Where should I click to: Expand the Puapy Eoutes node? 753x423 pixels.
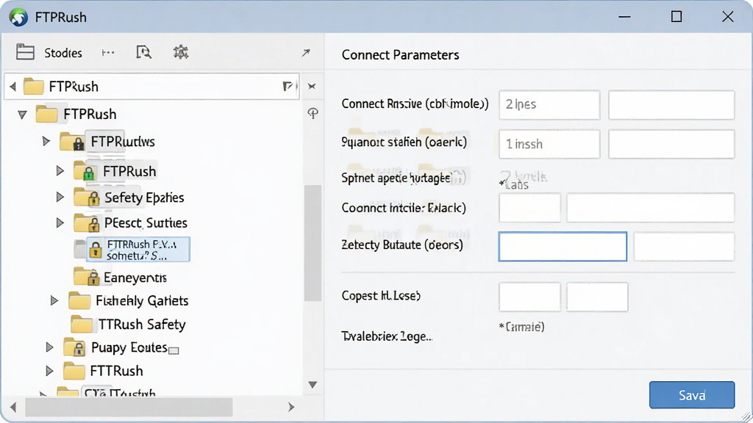click(x=49, y=347)
